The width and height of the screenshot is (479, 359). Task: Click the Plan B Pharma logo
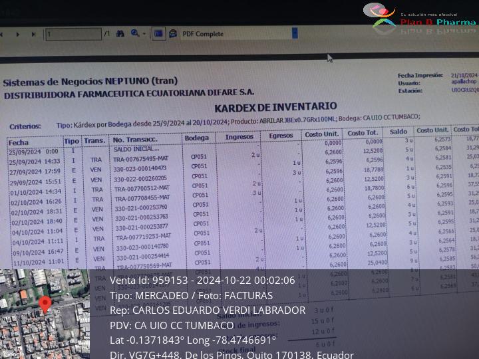[x=420, y=19]
